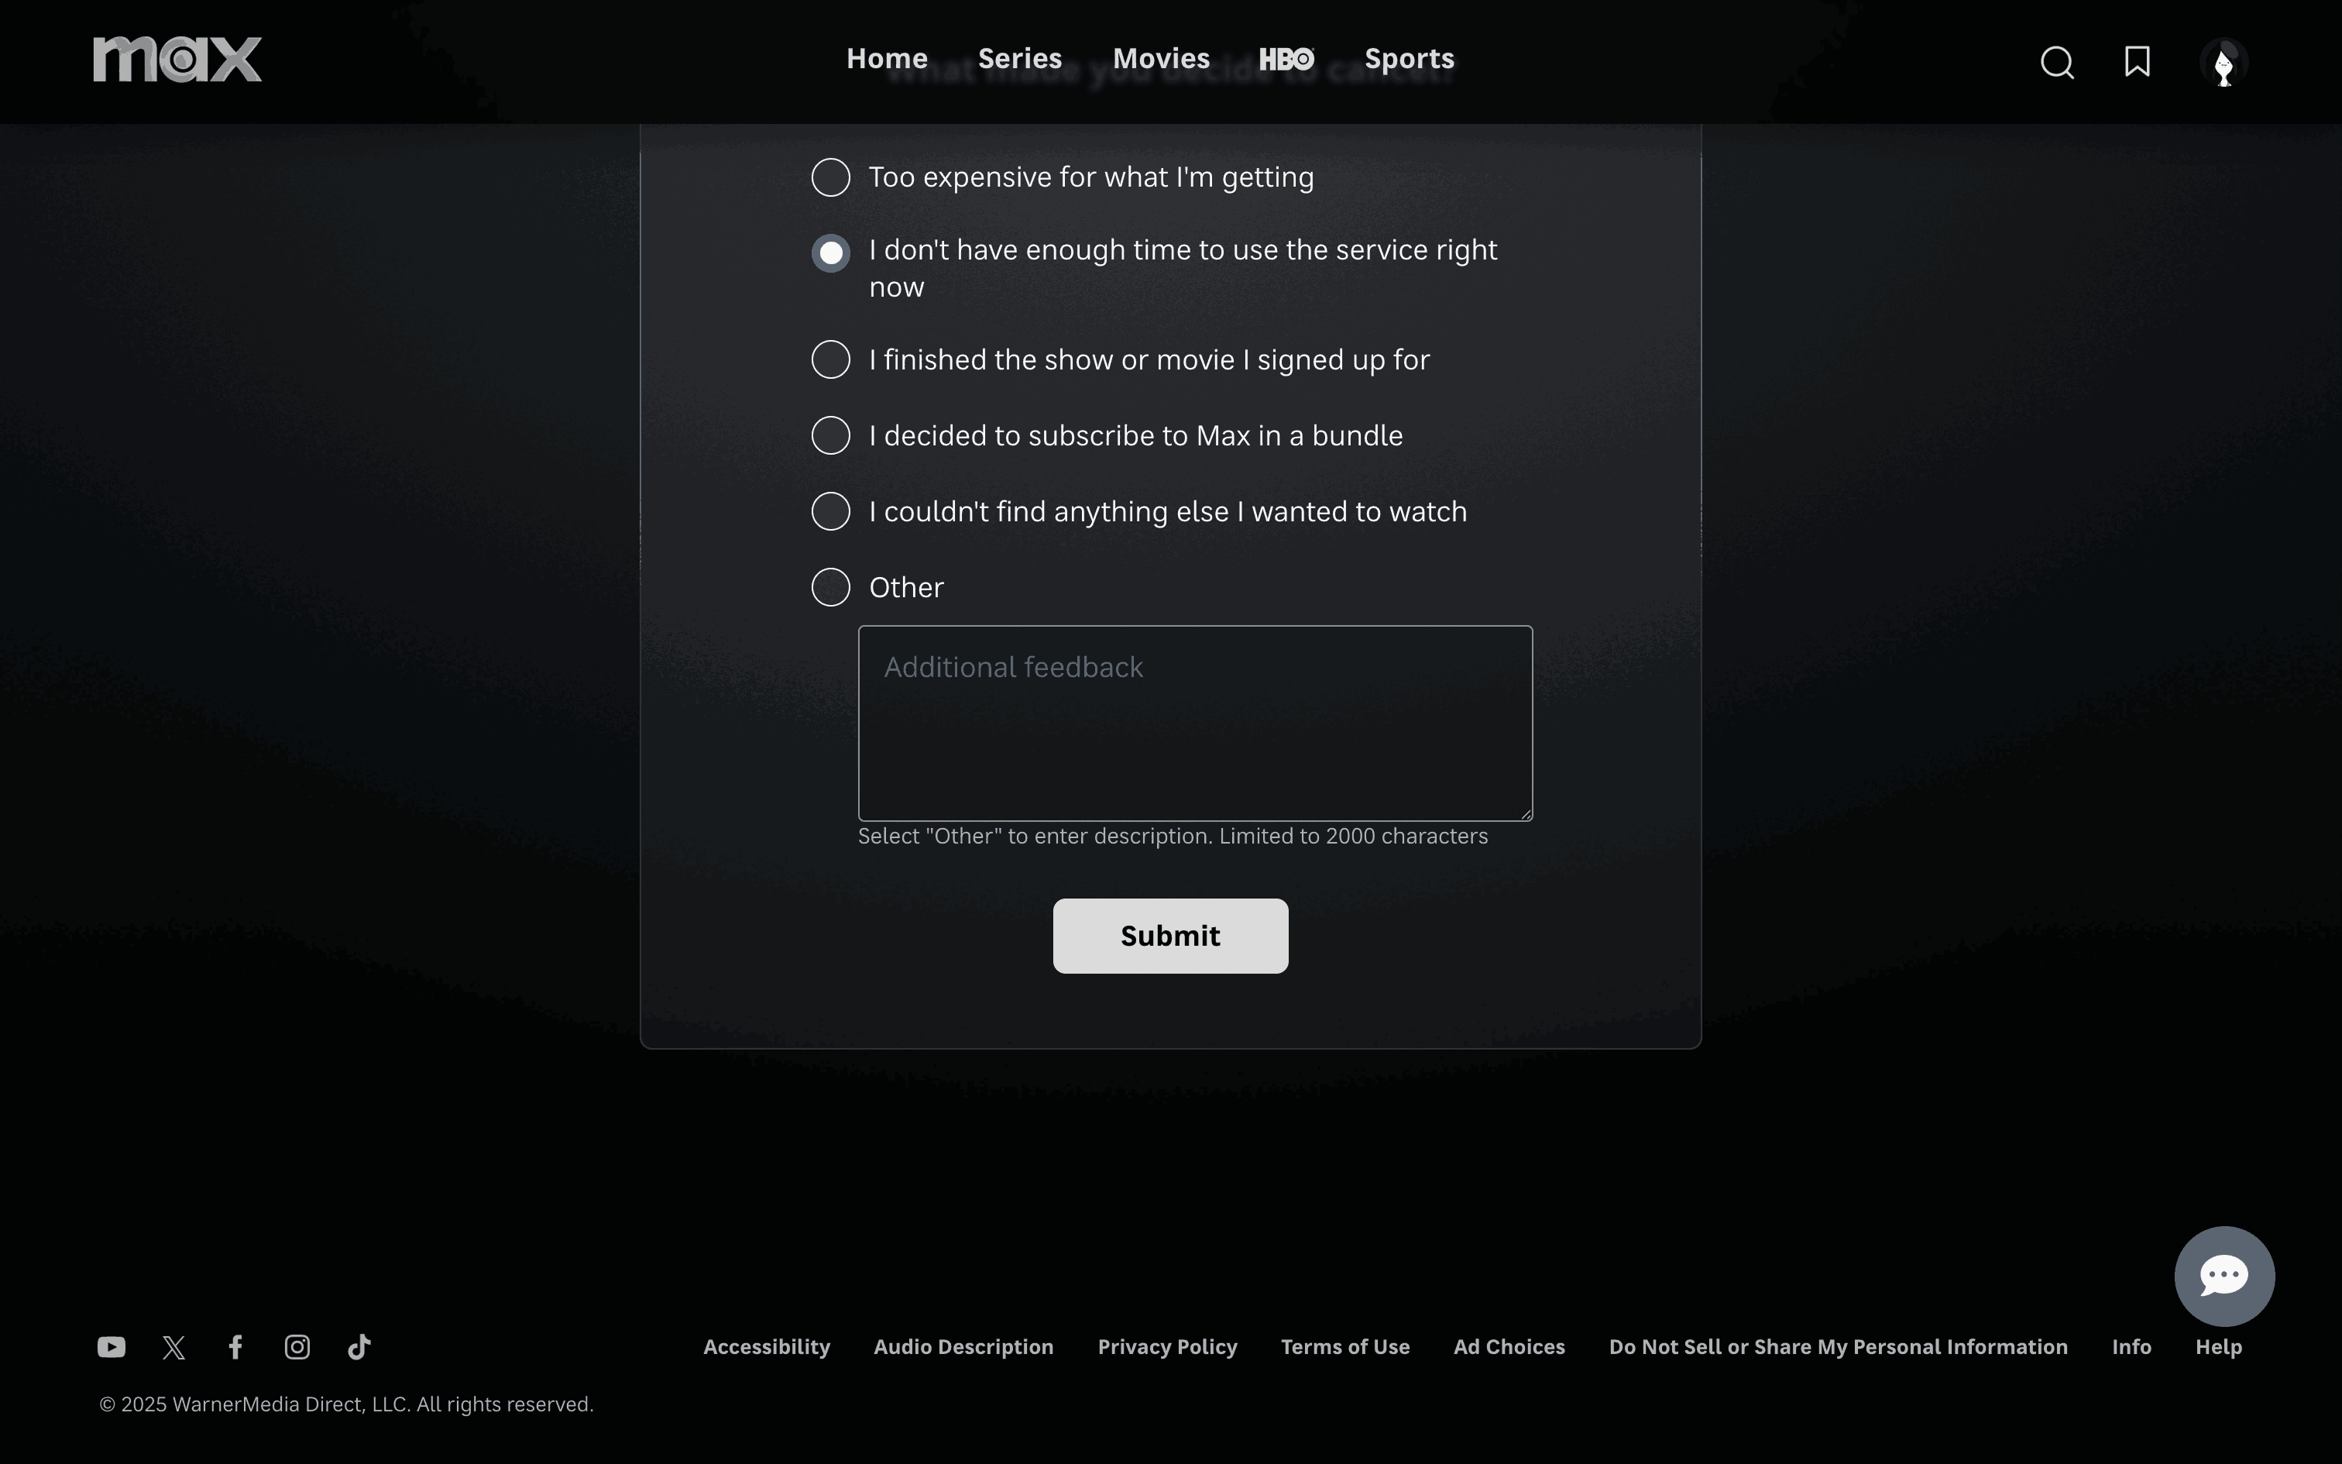Click the Max logo
This screenshot has height=1464, width=2342.
tap(177, 60)
